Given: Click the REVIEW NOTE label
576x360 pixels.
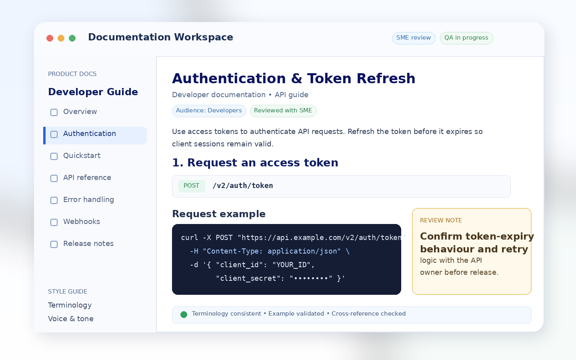Looking at the screenshot, I should [x=441, y=220].
